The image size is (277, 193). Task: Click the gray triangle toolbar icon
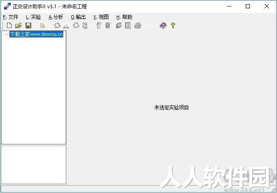tap(66, 26)
